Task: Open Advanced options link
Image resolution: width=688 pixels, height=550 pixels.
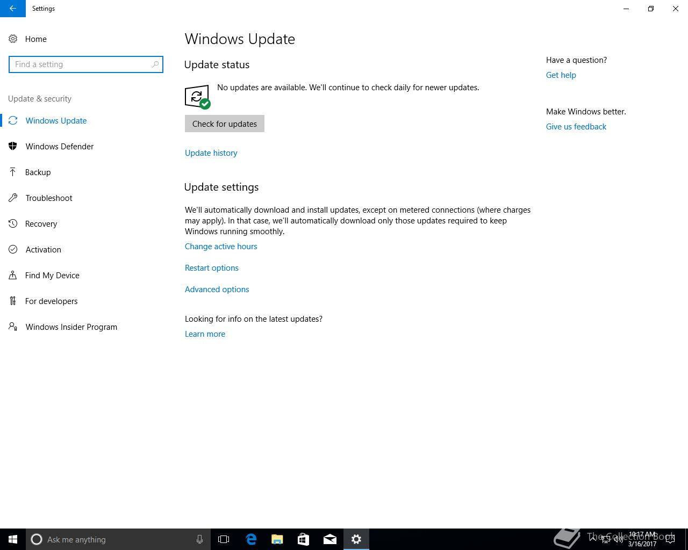Action: [217, 290]
